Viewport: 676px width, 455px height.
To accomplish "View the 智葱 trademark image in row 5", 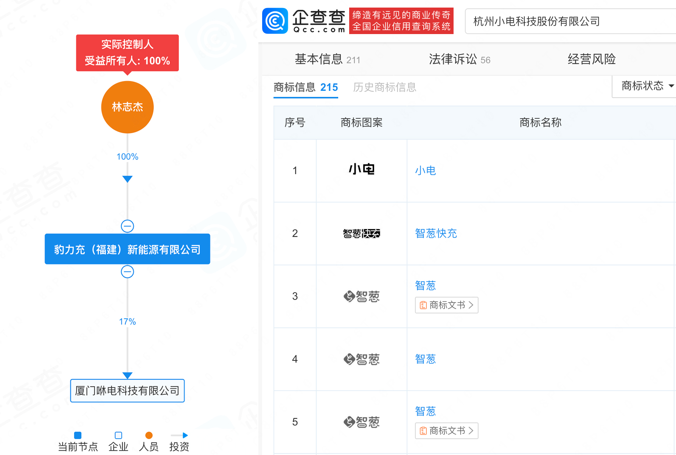I will tap(362, 422).
